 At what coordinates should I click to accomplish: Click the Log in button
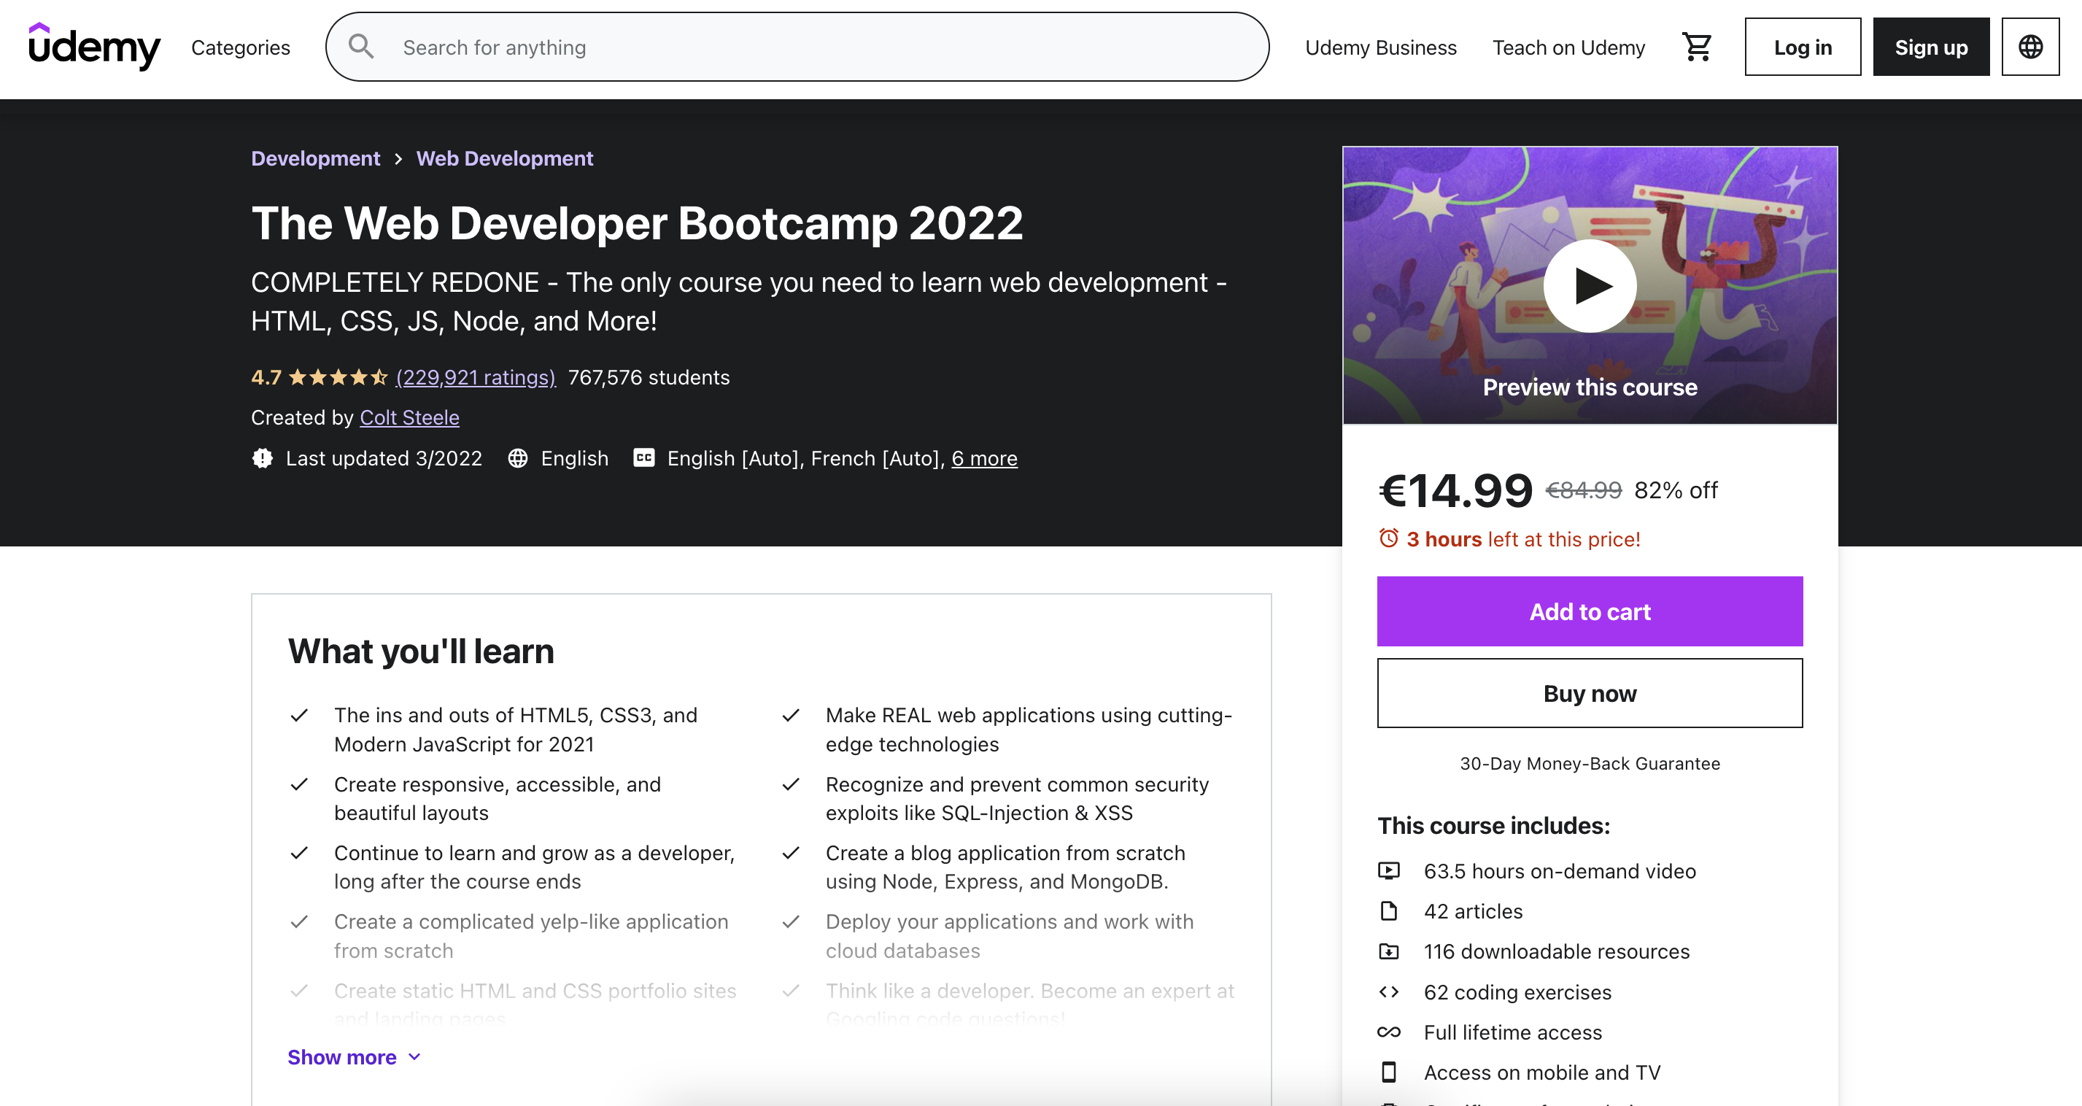tap(1803, 47)
